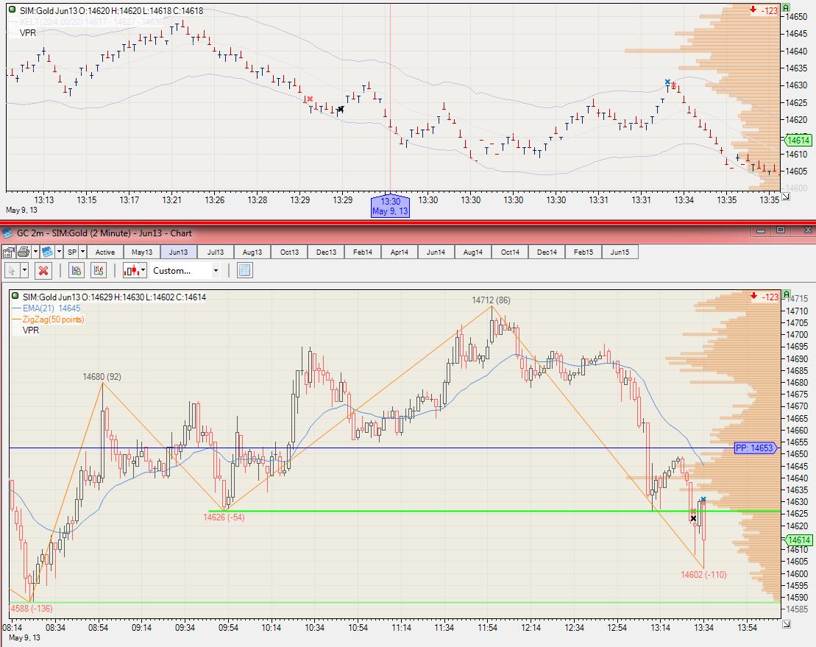Click the 14602 (-110) zigzag low label
Image resolution: width=816 pixels, height=647 pixels.
(703, 575)
